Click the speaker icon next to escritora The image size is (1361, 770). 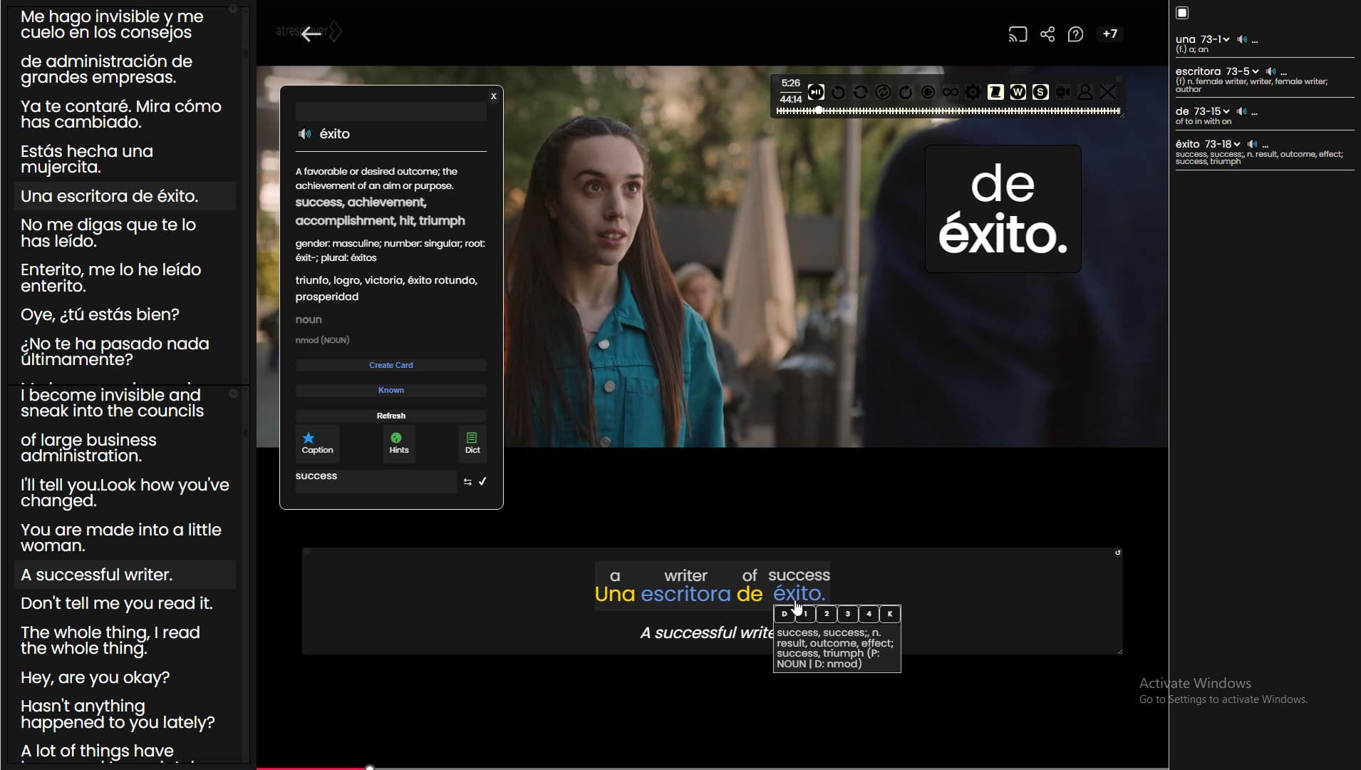click(x=1271, y=71)
